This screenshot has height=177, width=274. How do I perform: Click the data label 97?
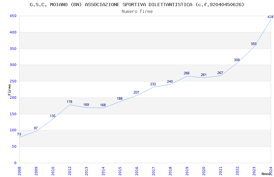36,128
